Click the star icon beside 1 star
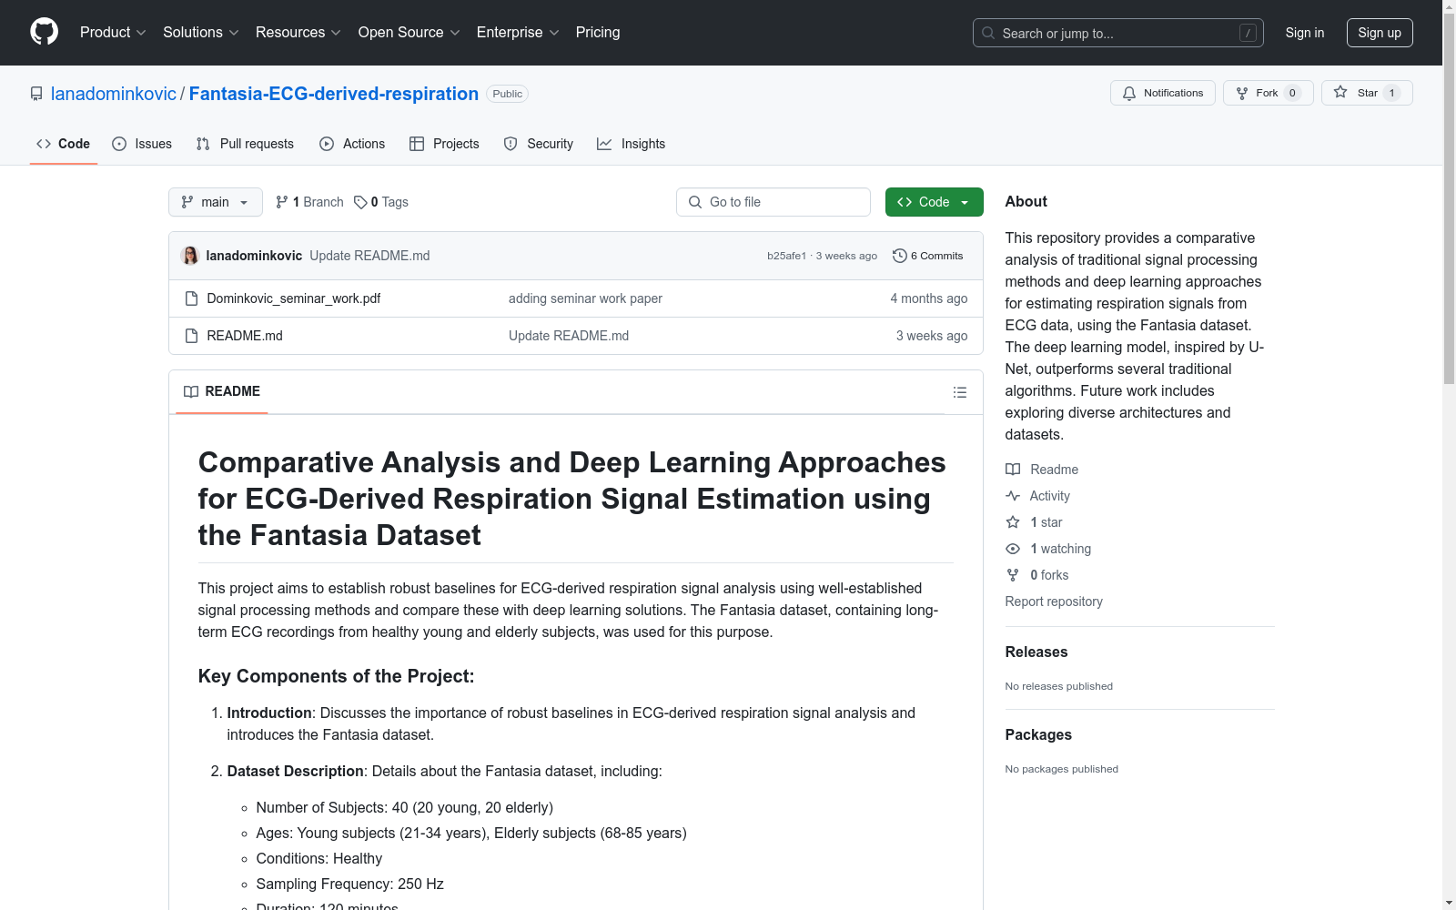 coord(1013,522)
